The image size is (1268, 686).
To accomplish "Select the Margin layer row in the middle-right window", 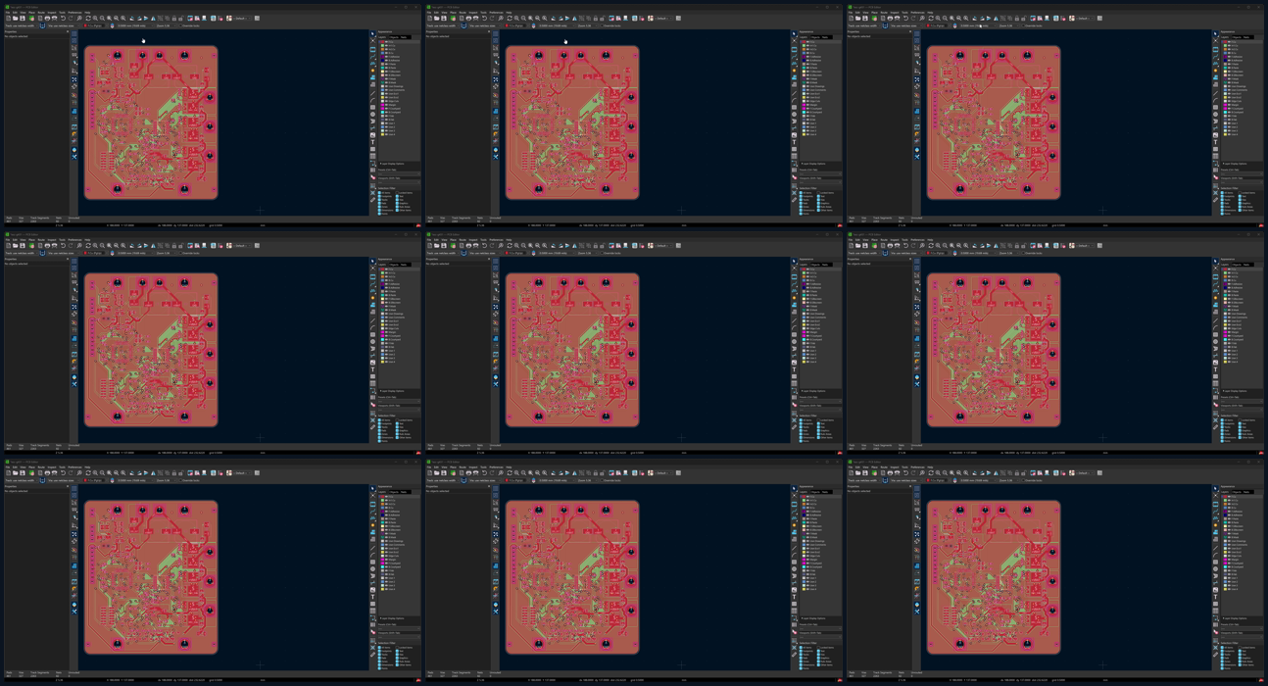I will (x=1242, y=332).
